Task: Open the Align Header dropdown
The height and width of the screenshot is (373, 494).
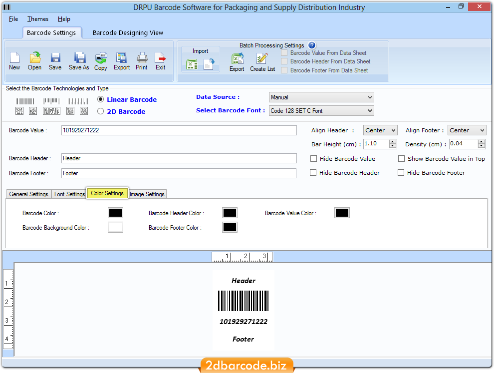Action: (380, 130)
